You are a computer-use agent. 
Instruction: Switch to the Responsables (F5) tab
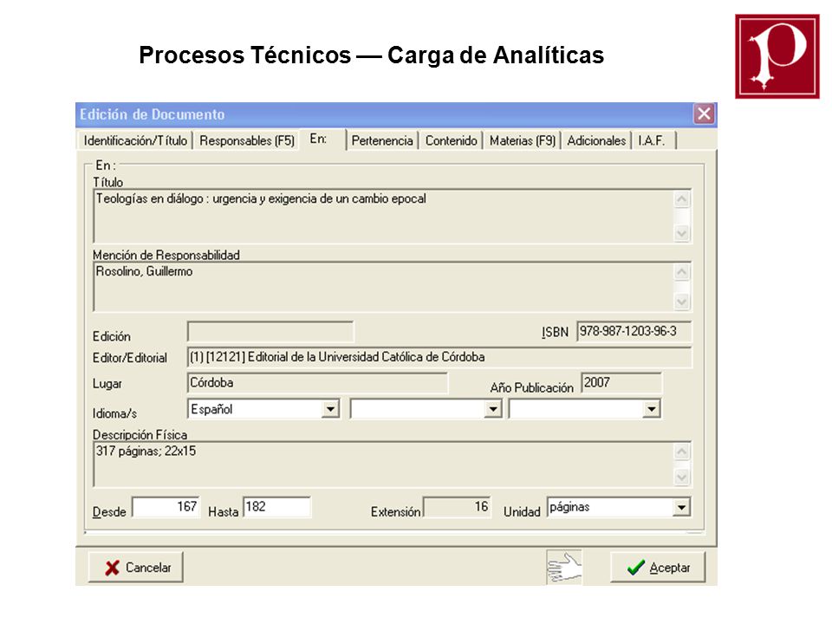pyautogui.click(x=247, y=140)
